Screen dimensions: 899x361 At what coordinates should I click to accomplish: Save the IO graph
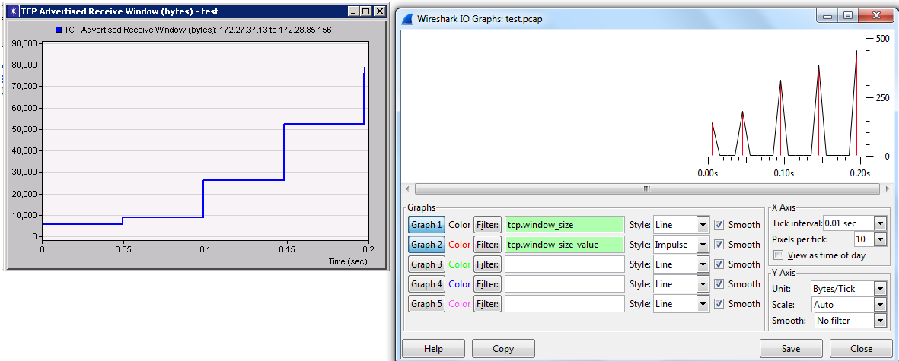coord(791,349)
